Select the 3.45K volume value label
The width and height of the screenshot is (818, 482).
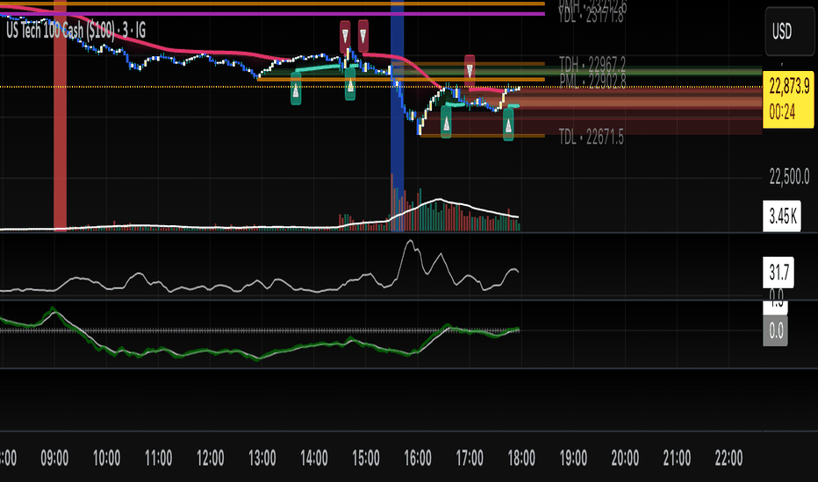[782, 216]
